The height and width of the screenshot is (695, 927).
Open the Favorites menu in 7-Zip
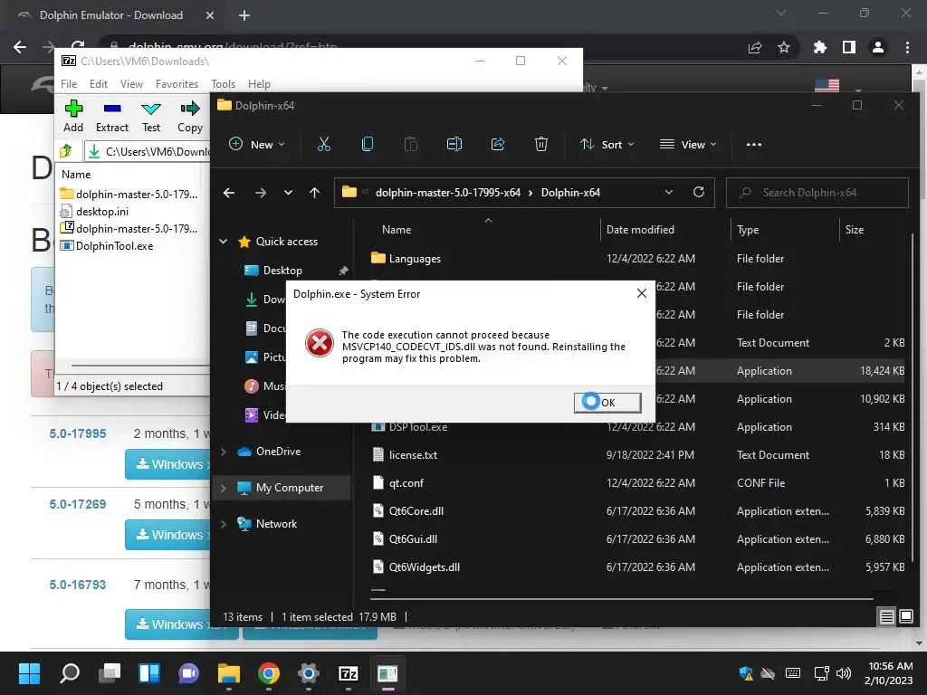tap(177, 84)
